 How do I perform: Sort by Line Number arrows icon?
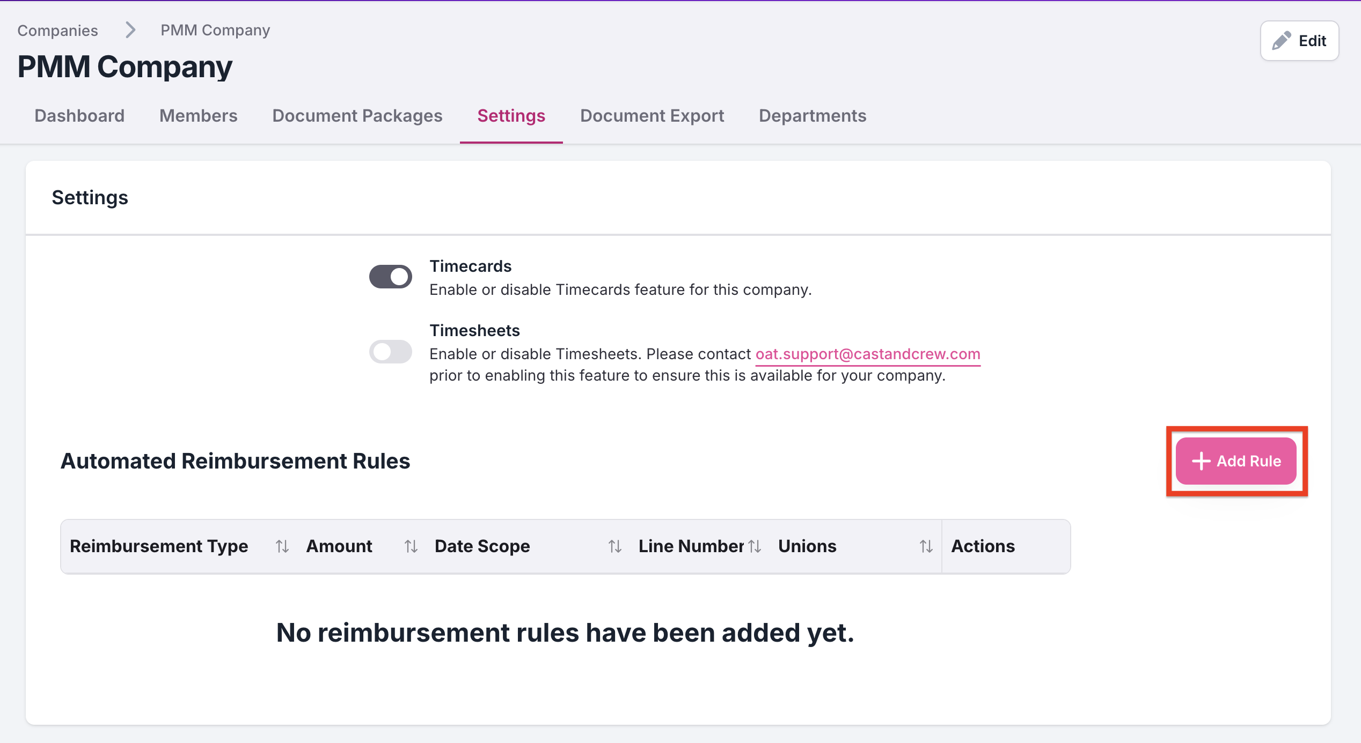pos(755,546)
